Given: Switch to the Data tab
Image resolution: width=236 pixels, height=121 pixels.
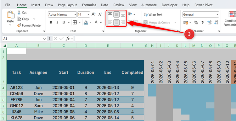Looking at the screenshot, I should (x=104, y=5).
